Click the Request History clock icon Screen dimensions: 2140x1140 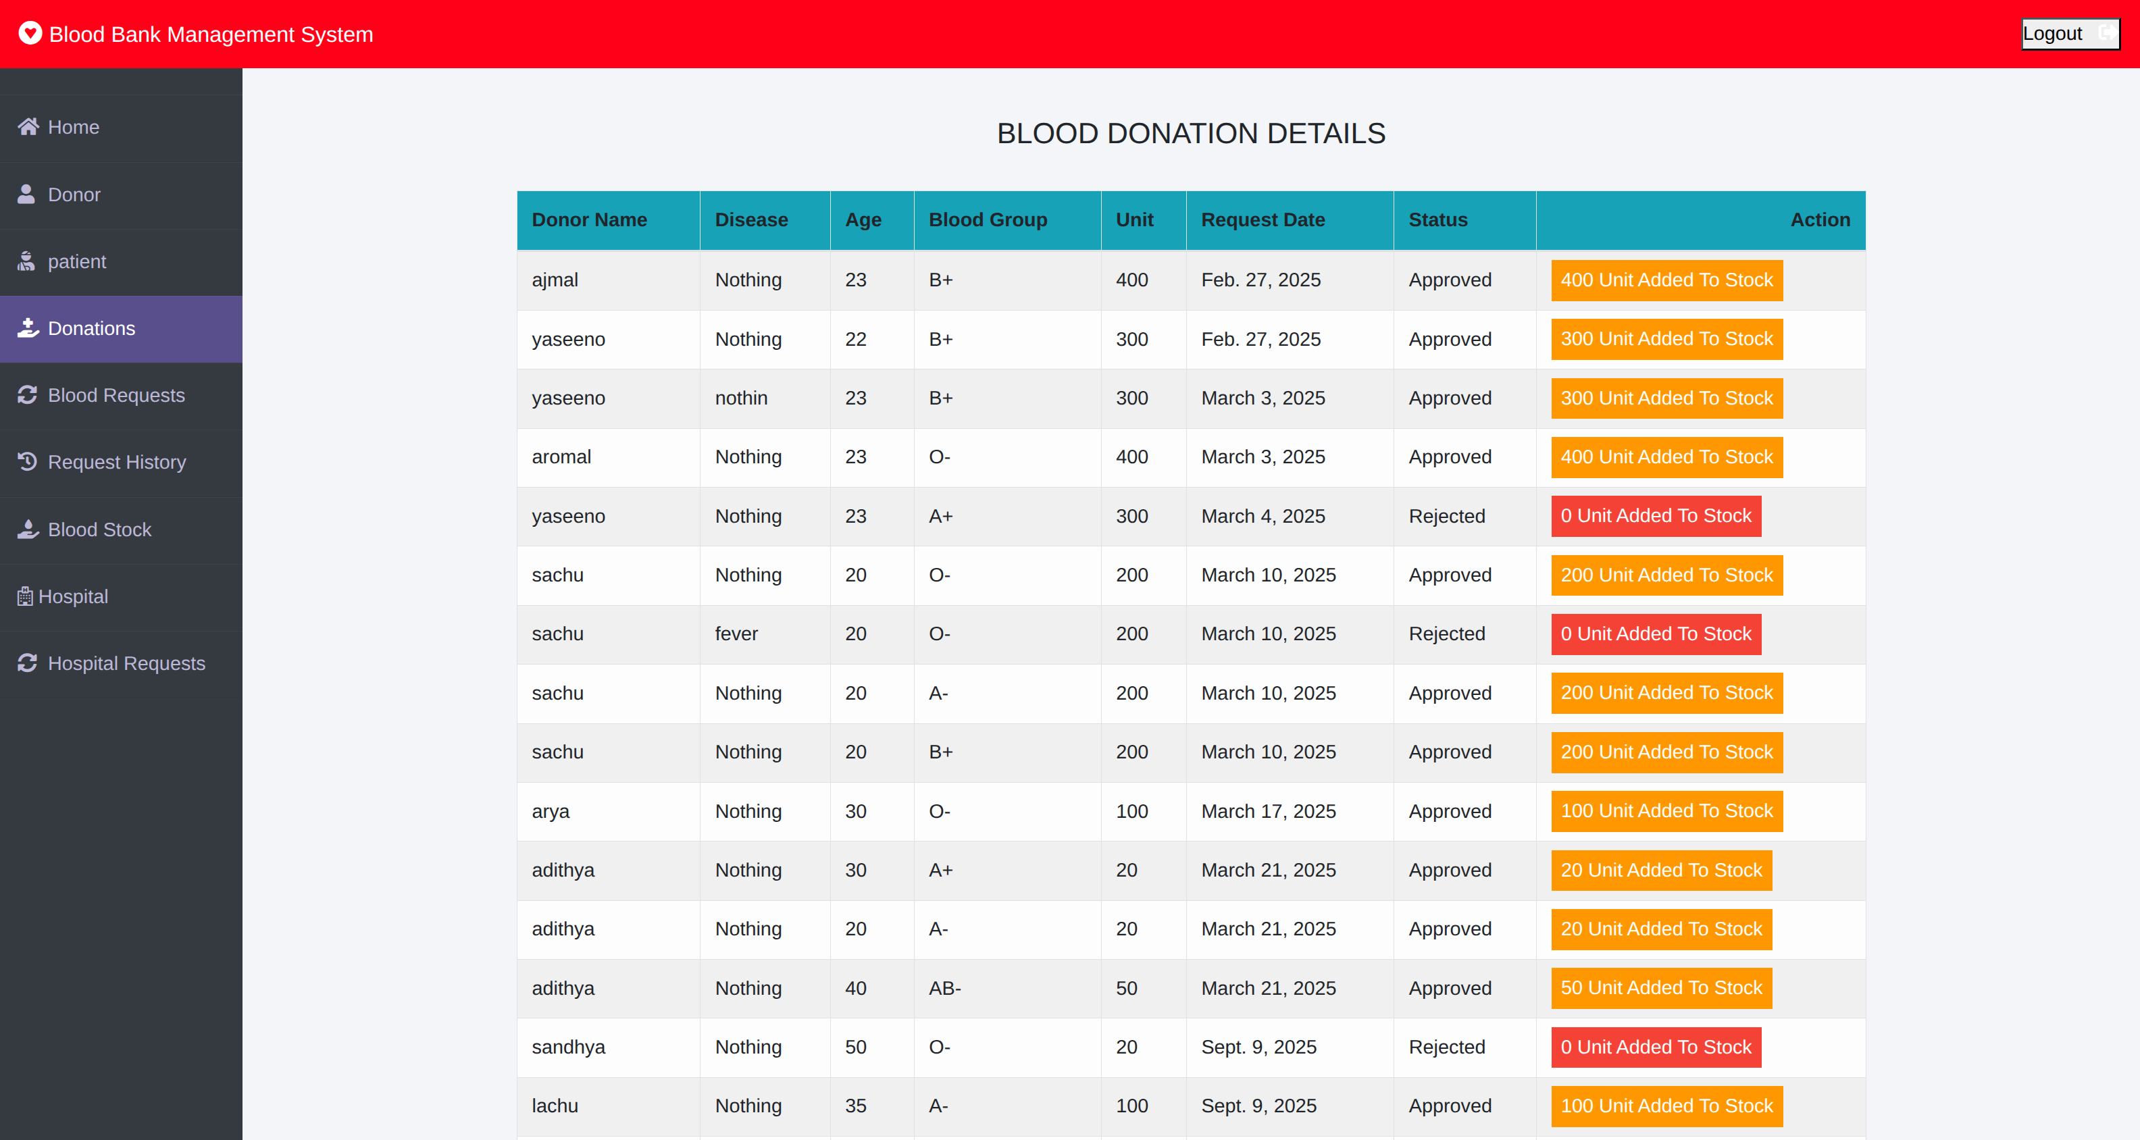[28, 462]
